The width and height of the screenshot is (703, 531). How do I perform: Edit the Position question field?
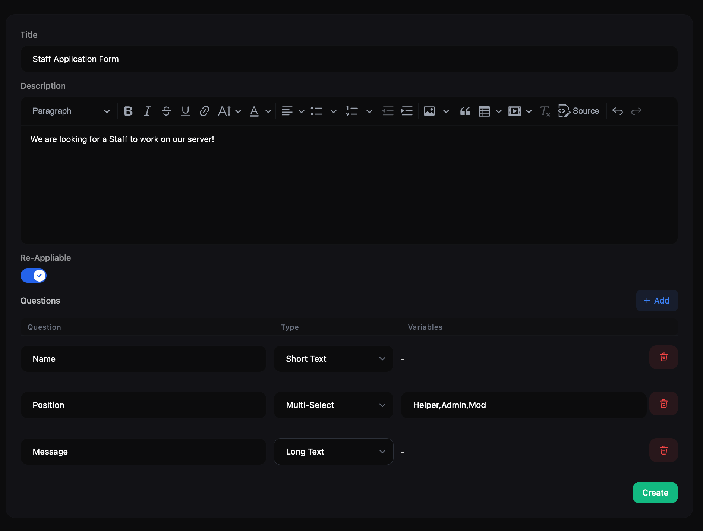tap(143, 405)
